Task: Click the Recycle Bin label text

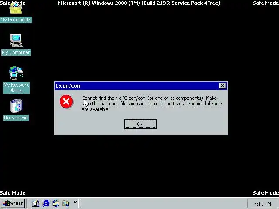Action: [x=16, y=118]
